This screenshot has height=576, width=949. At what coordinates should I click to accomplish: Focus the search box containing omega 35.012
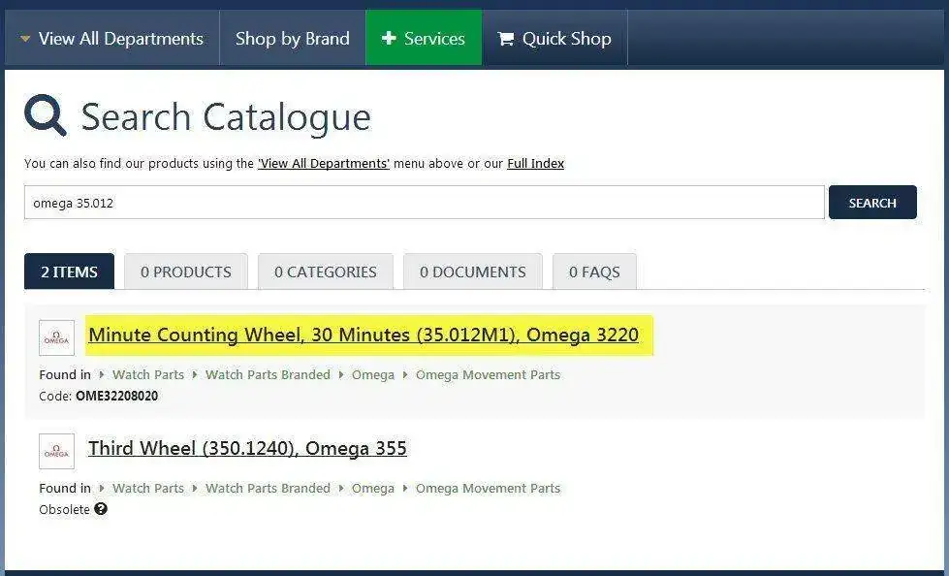425,203
